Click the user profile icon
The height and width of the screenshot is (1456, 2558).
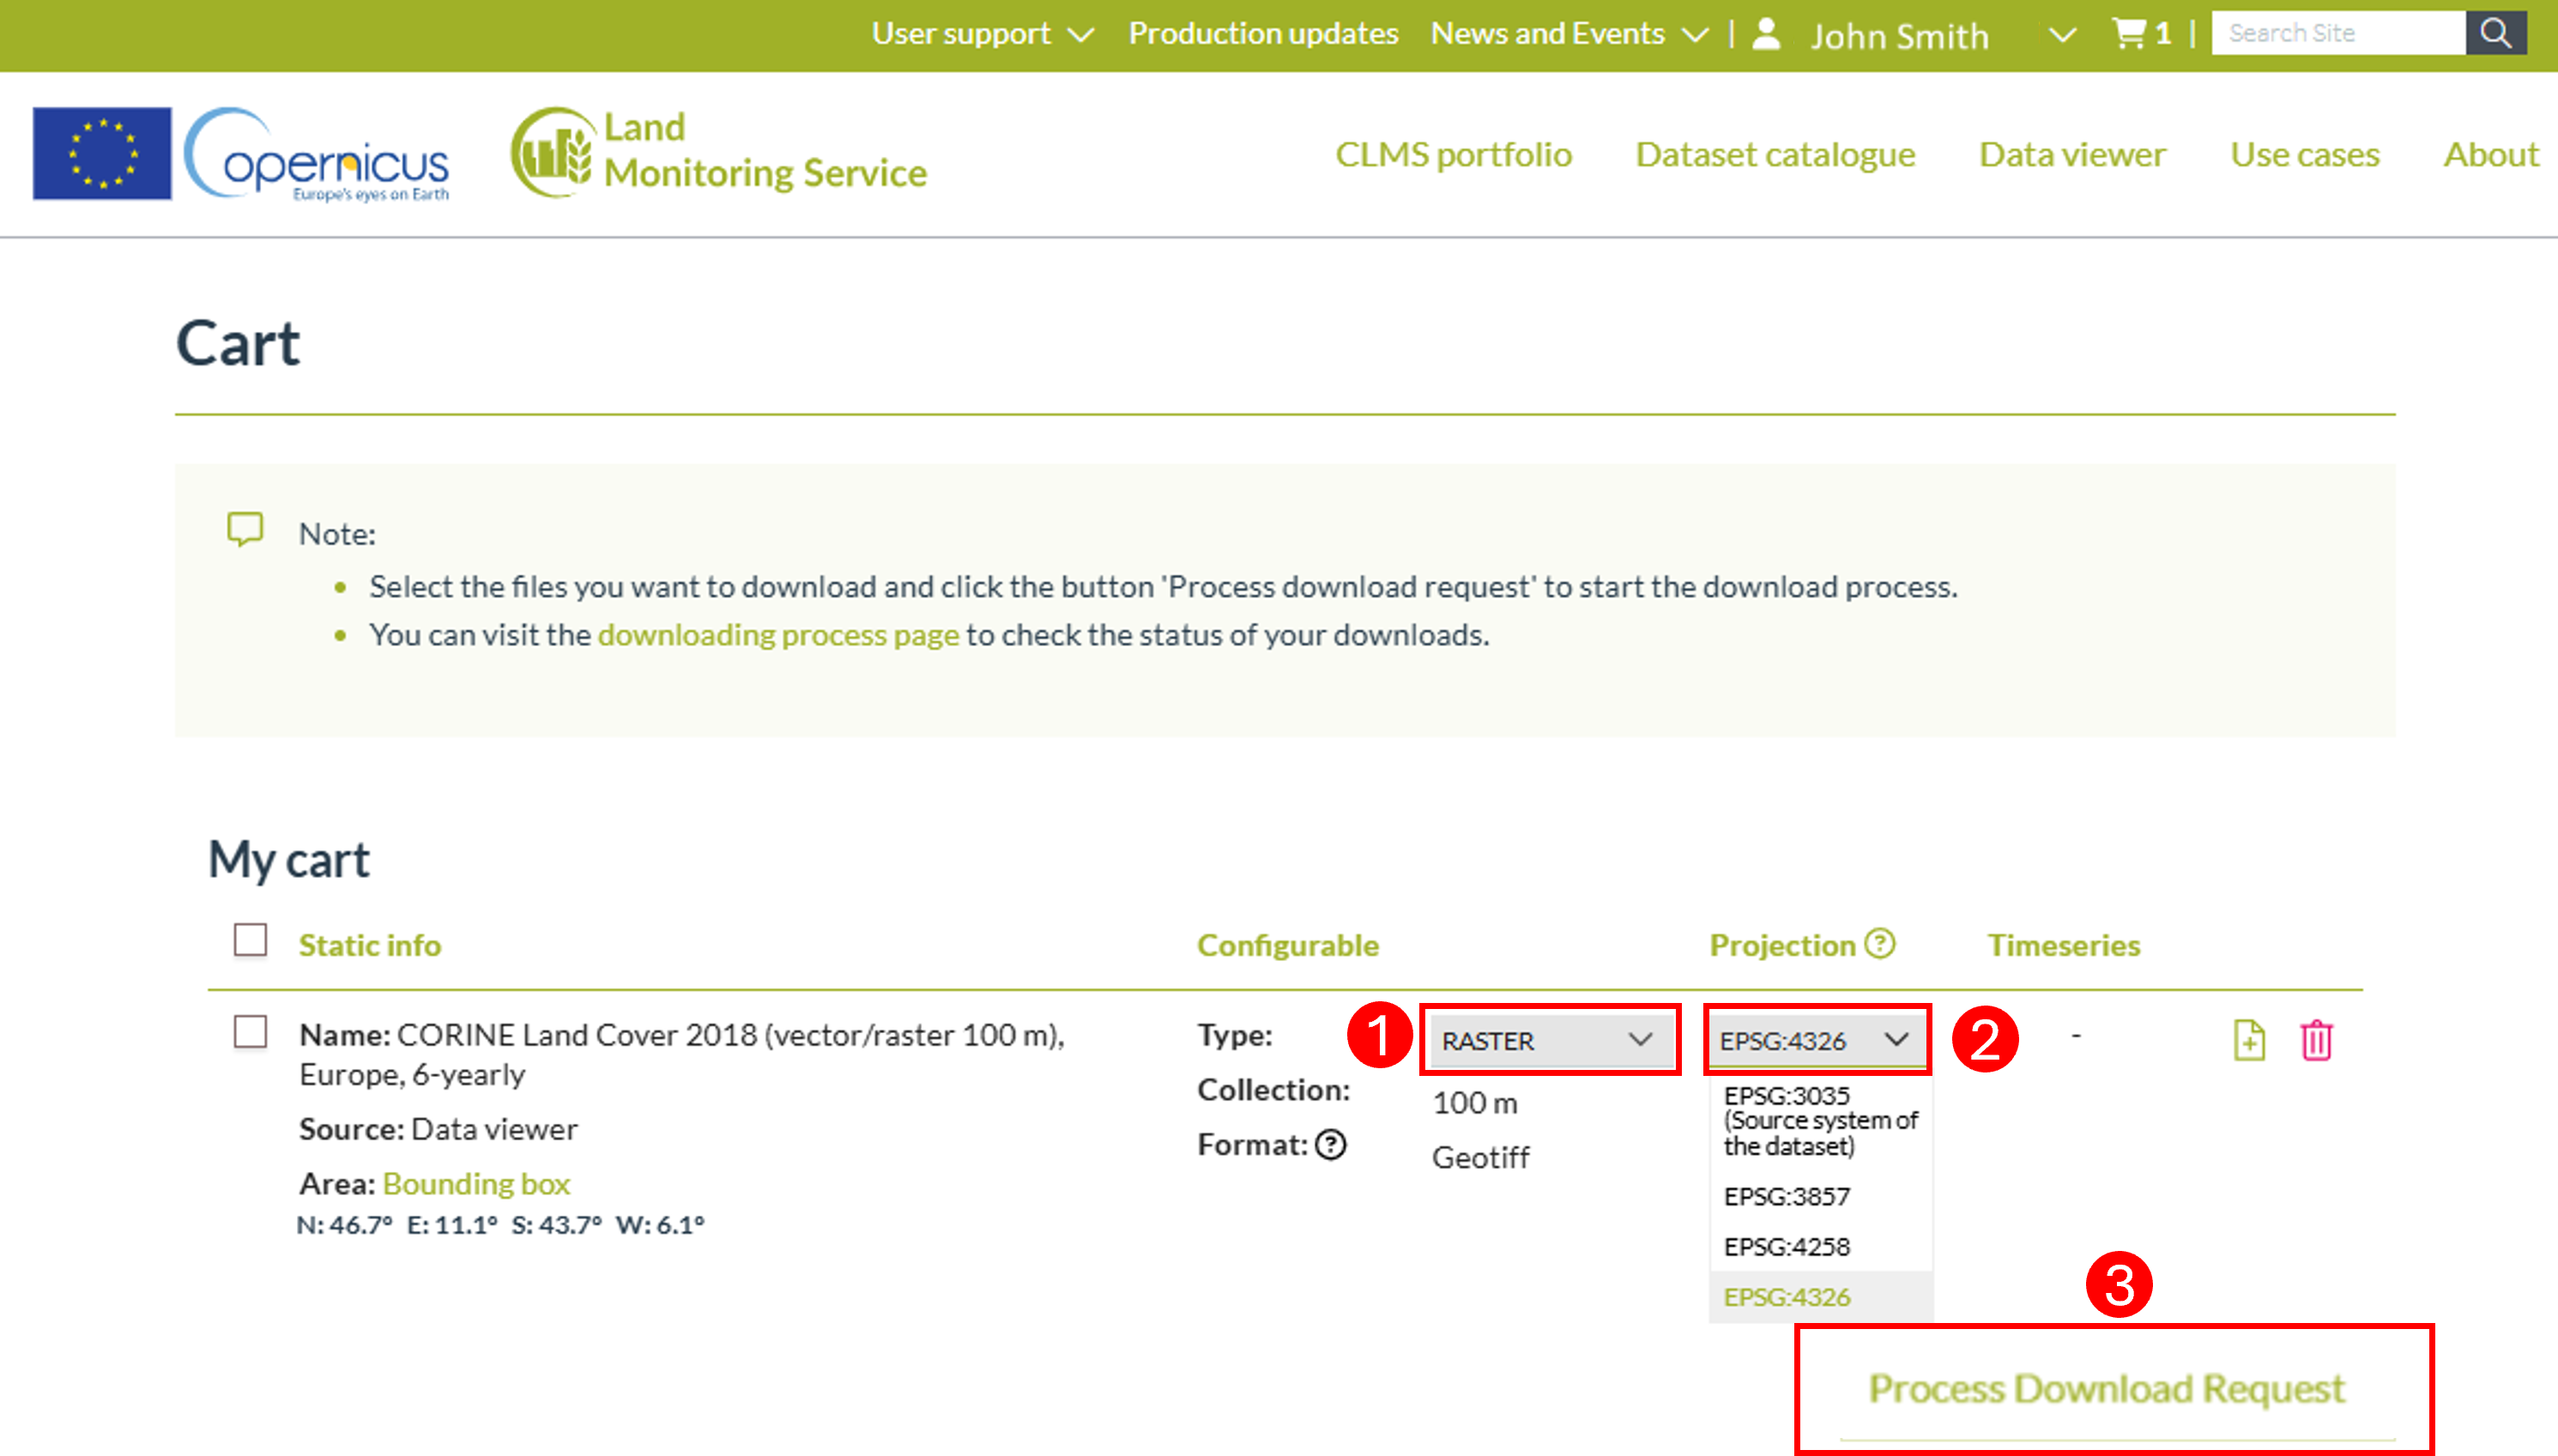click(1767, 33)
